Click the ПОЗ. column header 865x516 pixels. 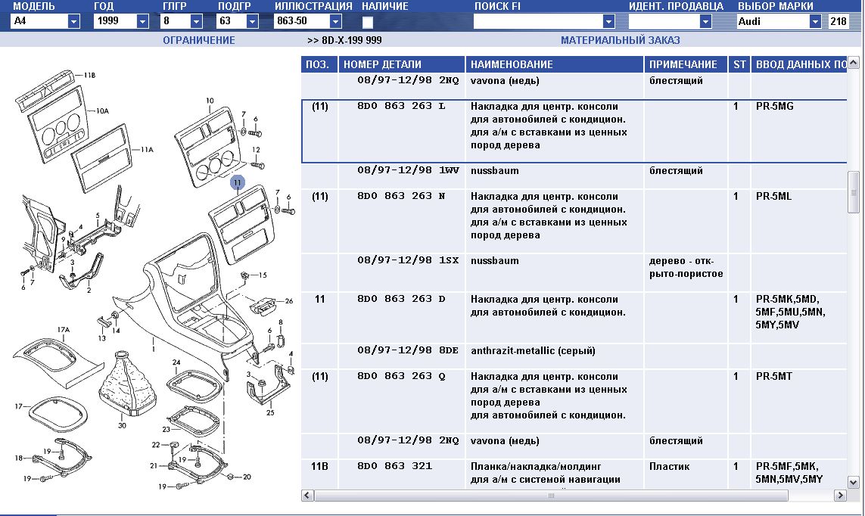319,64
